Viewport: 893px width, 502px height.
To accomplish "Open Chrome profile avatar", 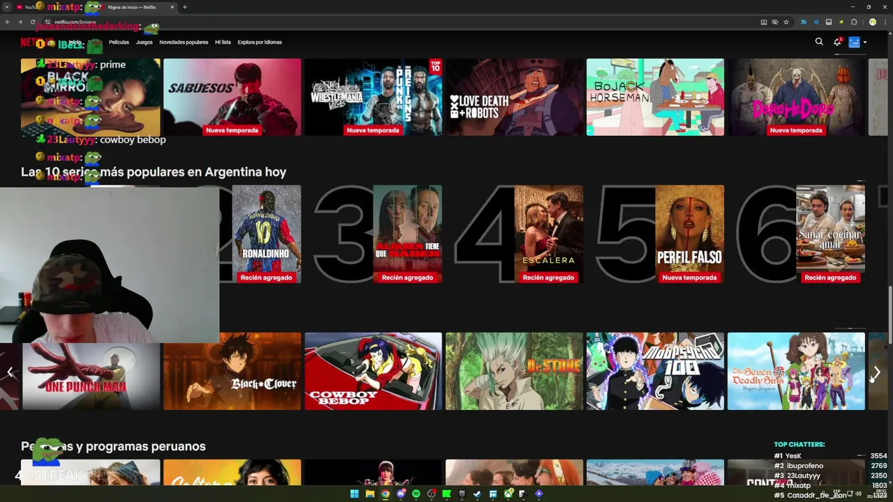I will 872,22.
